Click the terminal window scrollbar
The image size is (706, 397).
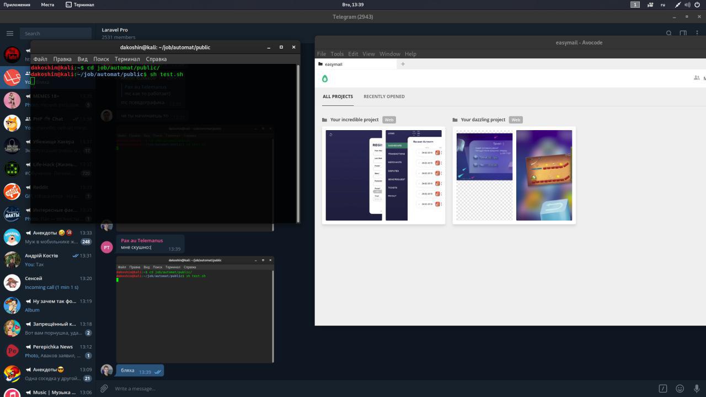click(x=298, y=143)
